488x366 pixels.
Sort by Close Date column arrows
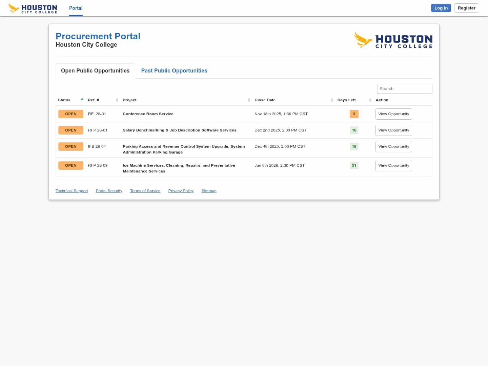coord(332,100)
